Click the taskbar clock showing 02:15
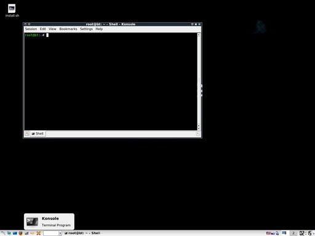315x236 pixels. [x=305, y=233]
